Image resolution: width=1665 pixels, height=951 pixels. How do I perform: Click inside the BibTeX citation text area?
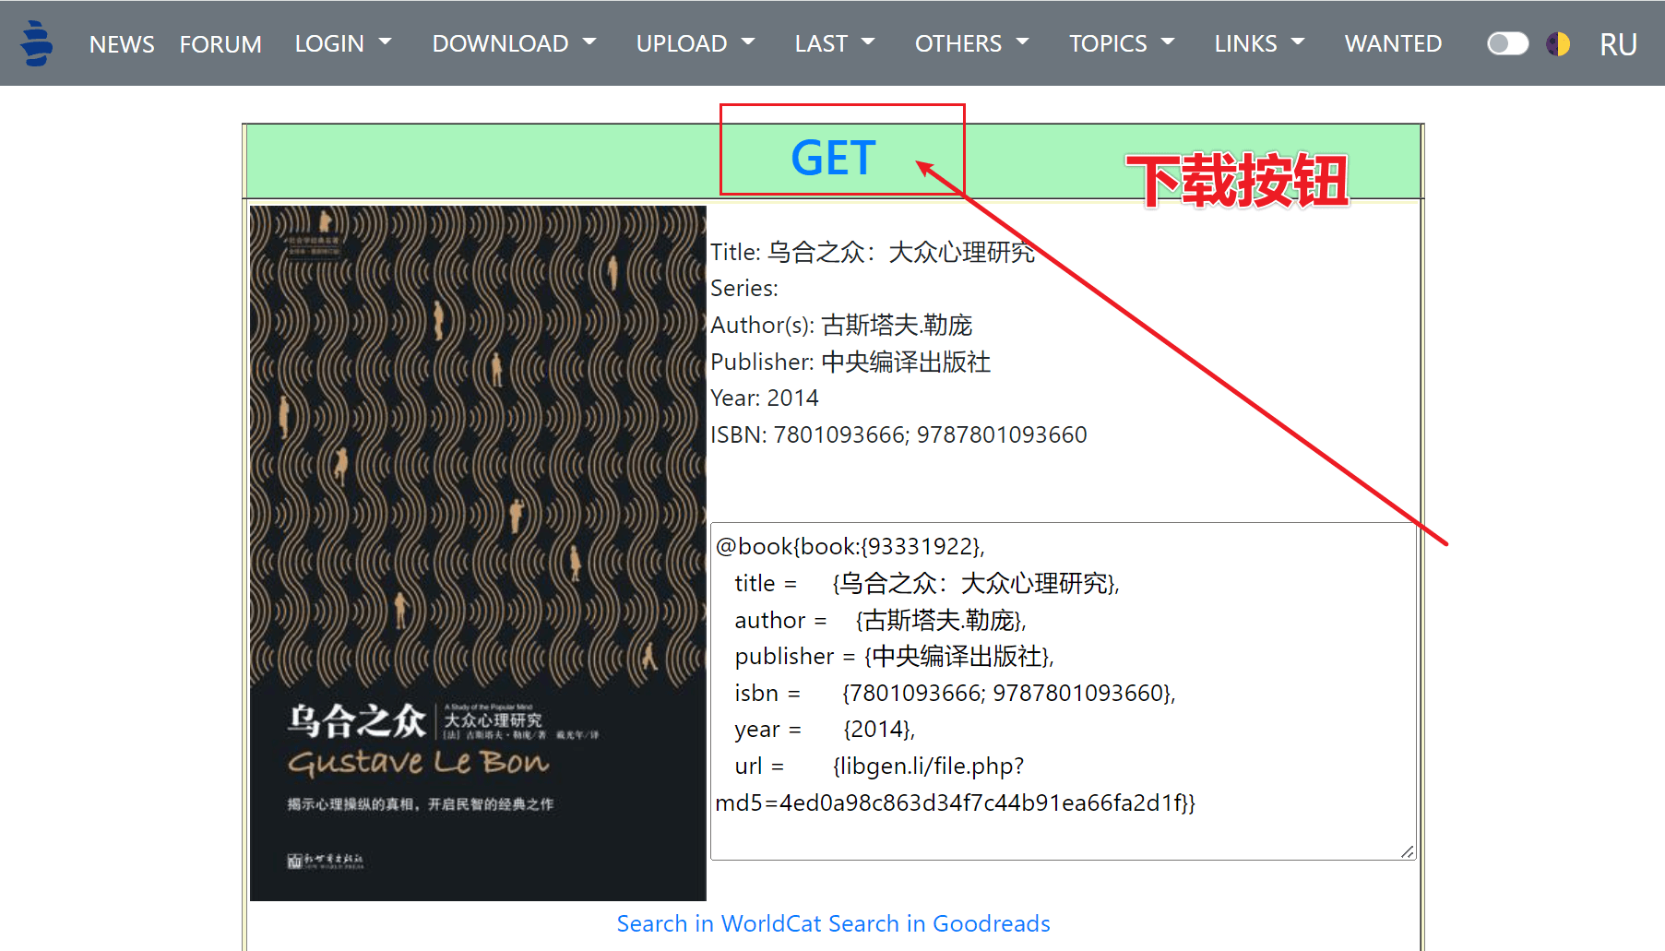click(x=1063, y=692)
